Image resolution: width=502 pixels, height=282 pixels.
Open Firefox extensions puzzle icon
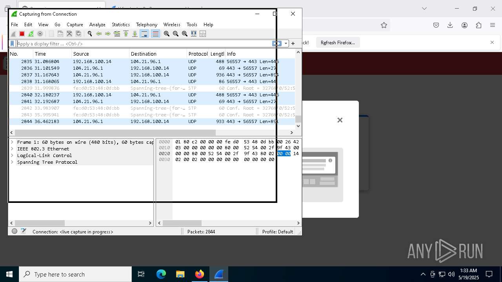478,25
